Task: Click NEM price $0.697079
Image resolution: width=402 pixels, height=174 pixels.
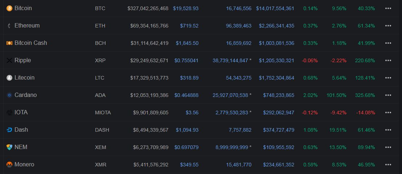Action: (x=186, y=148)
